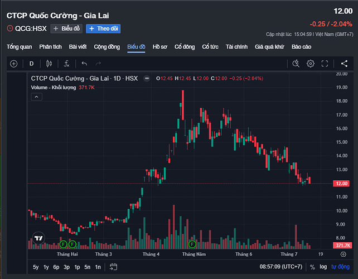Open the second F event marker near Tháng Hai
This screenshot has width=358, height=279.
tap(72, 244)
